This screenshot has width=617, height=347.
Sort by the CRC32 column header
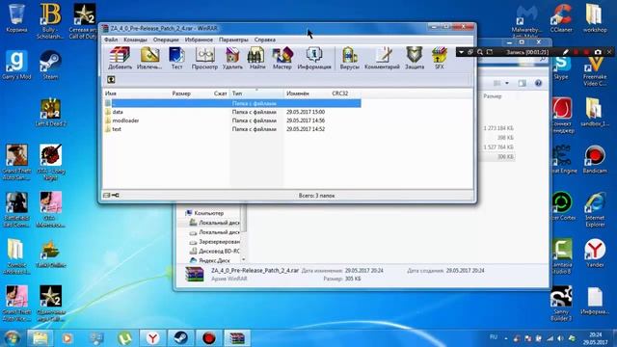[340, 93]
